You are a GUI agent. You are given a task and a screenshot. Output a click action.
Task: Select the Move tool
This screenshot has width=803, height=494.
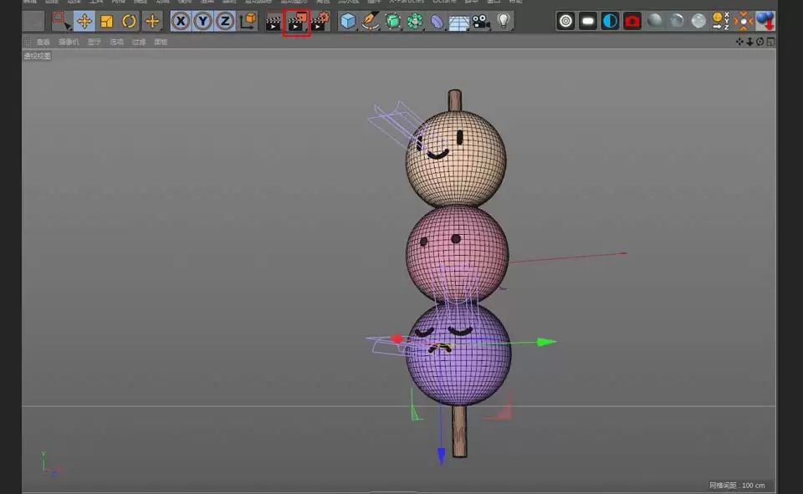coord(84,21)
